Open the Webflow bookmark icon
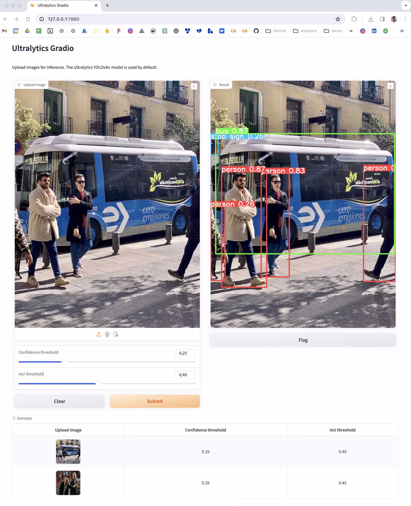Image resolution: width=411 pixels, height=506 pixels. [x=222, y=31]
